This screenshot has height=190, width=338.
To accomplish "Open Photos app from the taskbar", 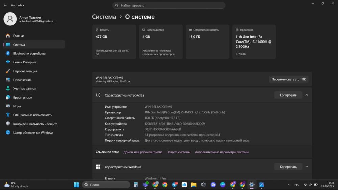I will click(262, 185).
